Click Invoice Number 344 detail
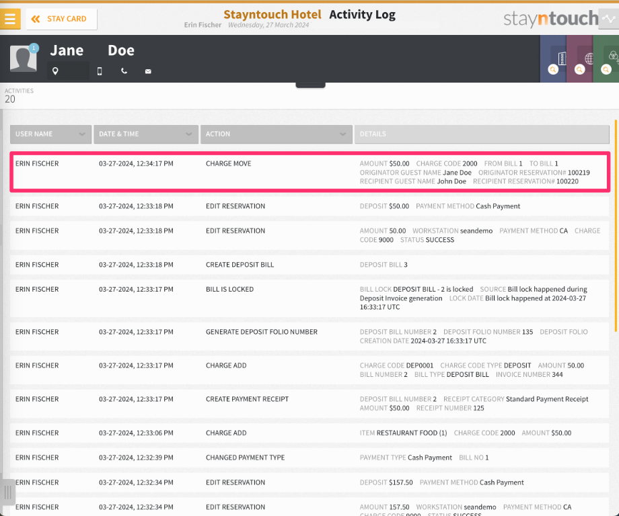The image size is (619, 516). [x=530, y=374]
